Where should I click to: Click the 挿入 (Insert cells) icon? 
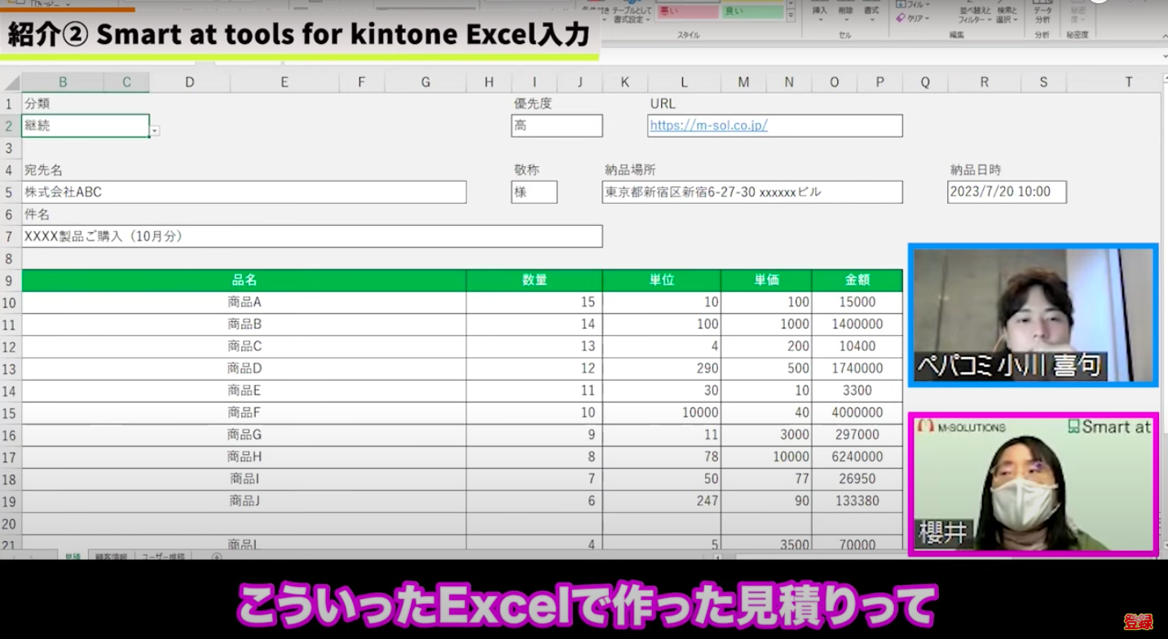[821, 11]
